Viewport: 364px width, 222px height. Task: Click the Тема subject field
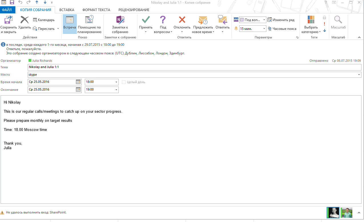pos(194,67)
